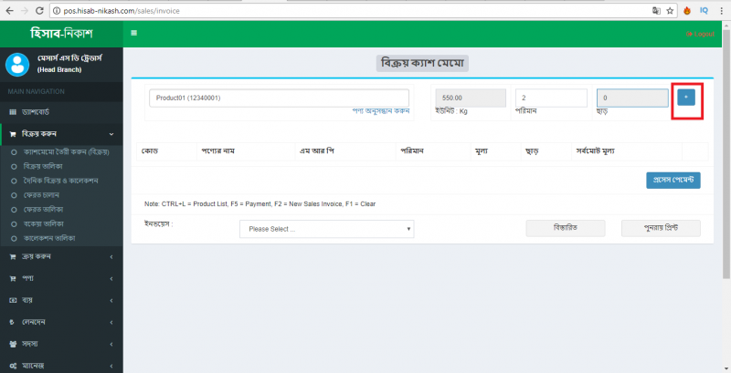Open বকেয়া তালিকা submenu item
The width and height of the screenshot is (731, 373).
click(43, 223)
